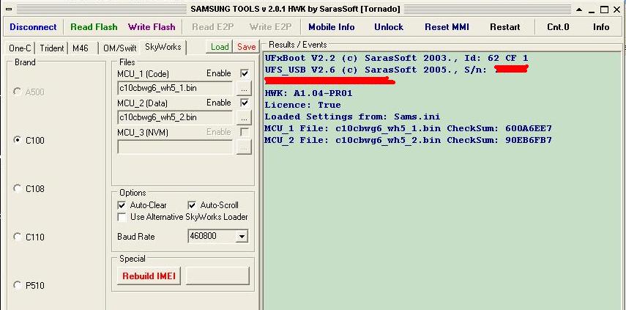Click Write Flash
The width and height of the screenshot is (626, 310).
click(x=152, y=27)
